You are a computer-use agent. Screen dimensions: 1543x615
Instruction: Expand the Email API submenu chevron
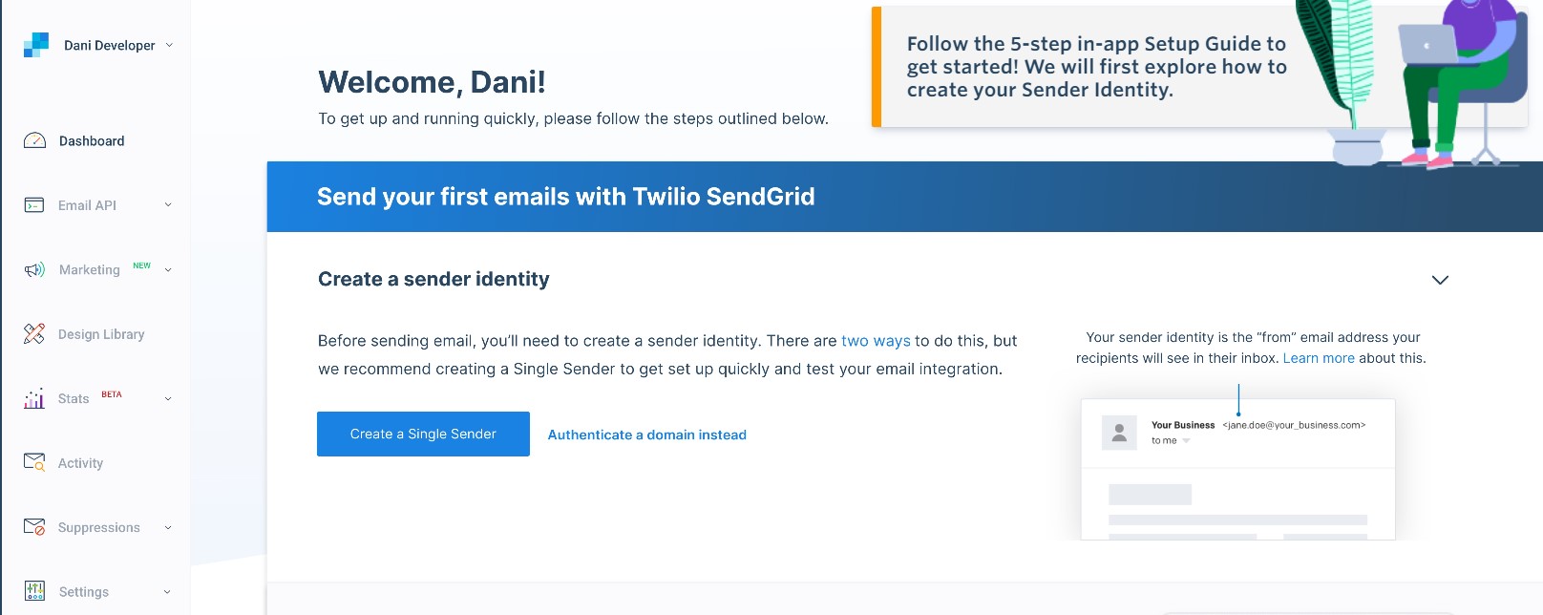(168, 205)
